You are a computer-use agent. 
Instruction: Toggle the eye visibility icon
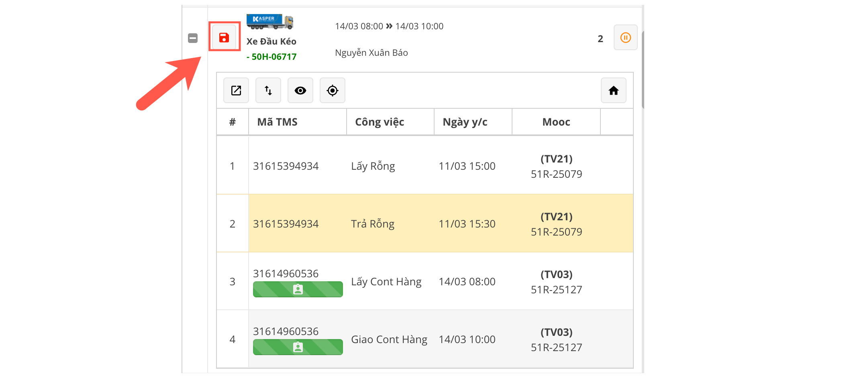tap(300, 90)
